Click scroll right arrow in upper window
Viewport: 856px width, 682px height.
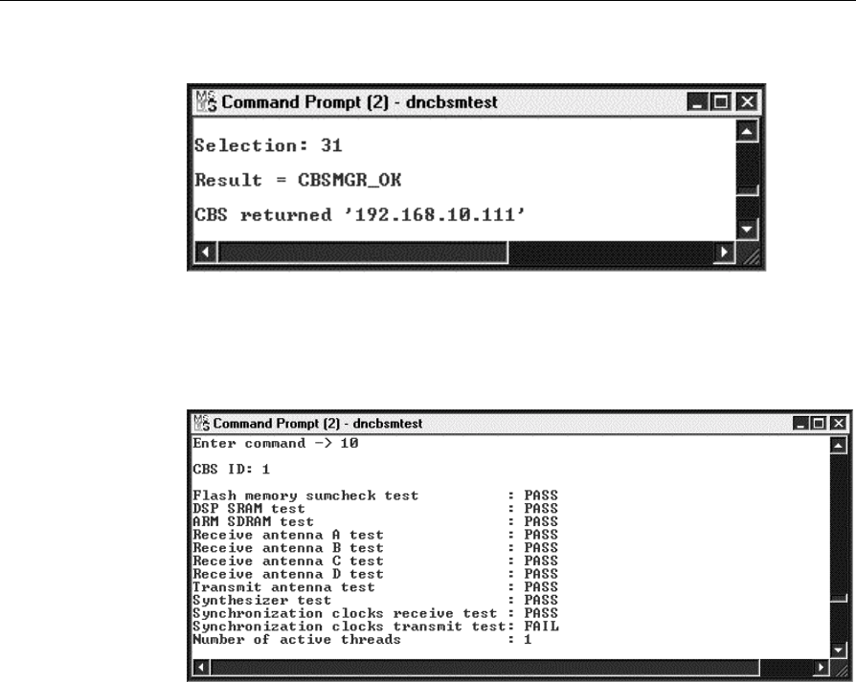[x=725, y=253]
